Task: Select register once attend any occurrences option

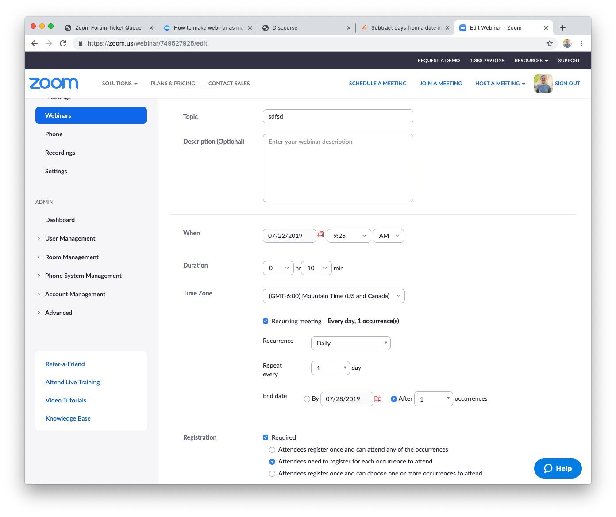Action: 272,450
